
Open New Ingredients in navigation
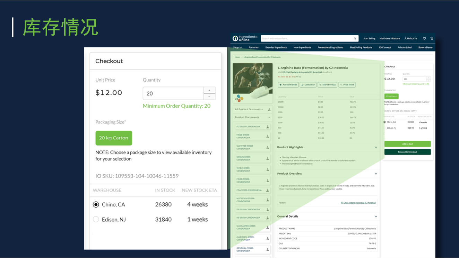(302, 47)
